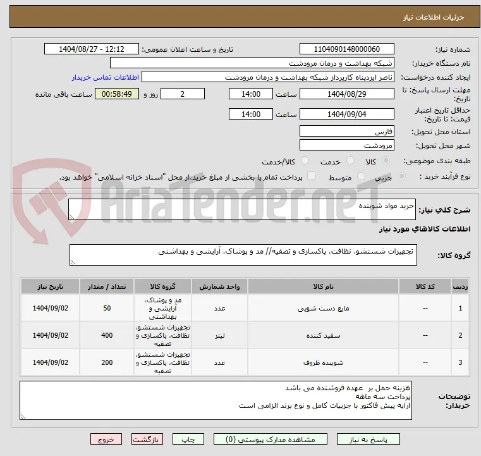Click the public announcement date field
Viewport: 481px width, 456px height.
[x=92, y=49]
